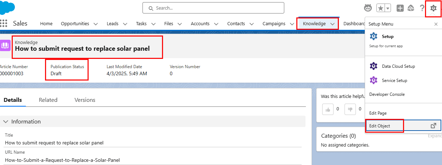Viewport: 442px width, 165px height.
Task: Switch to the Details tab
Action: [13, 100]
